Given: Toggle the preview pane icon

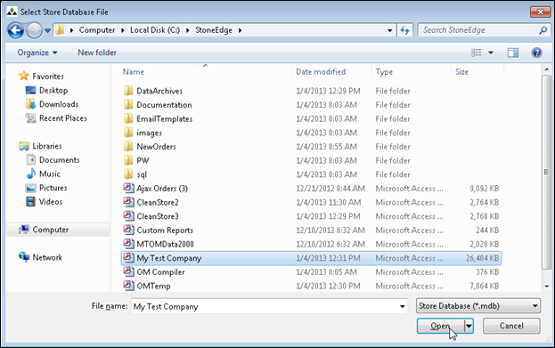Looking at the screenshot, I should tap(512, 53).
